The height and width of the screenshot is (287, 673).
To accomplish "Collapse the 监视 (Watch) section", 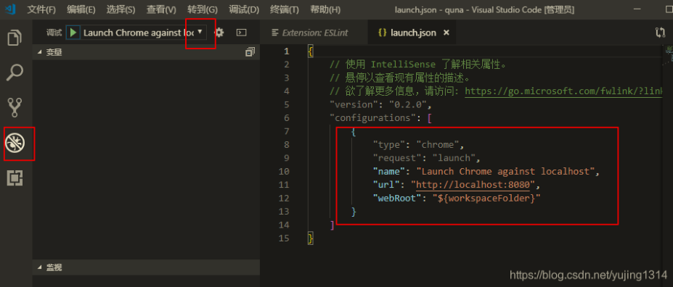I will coord(147,267).
